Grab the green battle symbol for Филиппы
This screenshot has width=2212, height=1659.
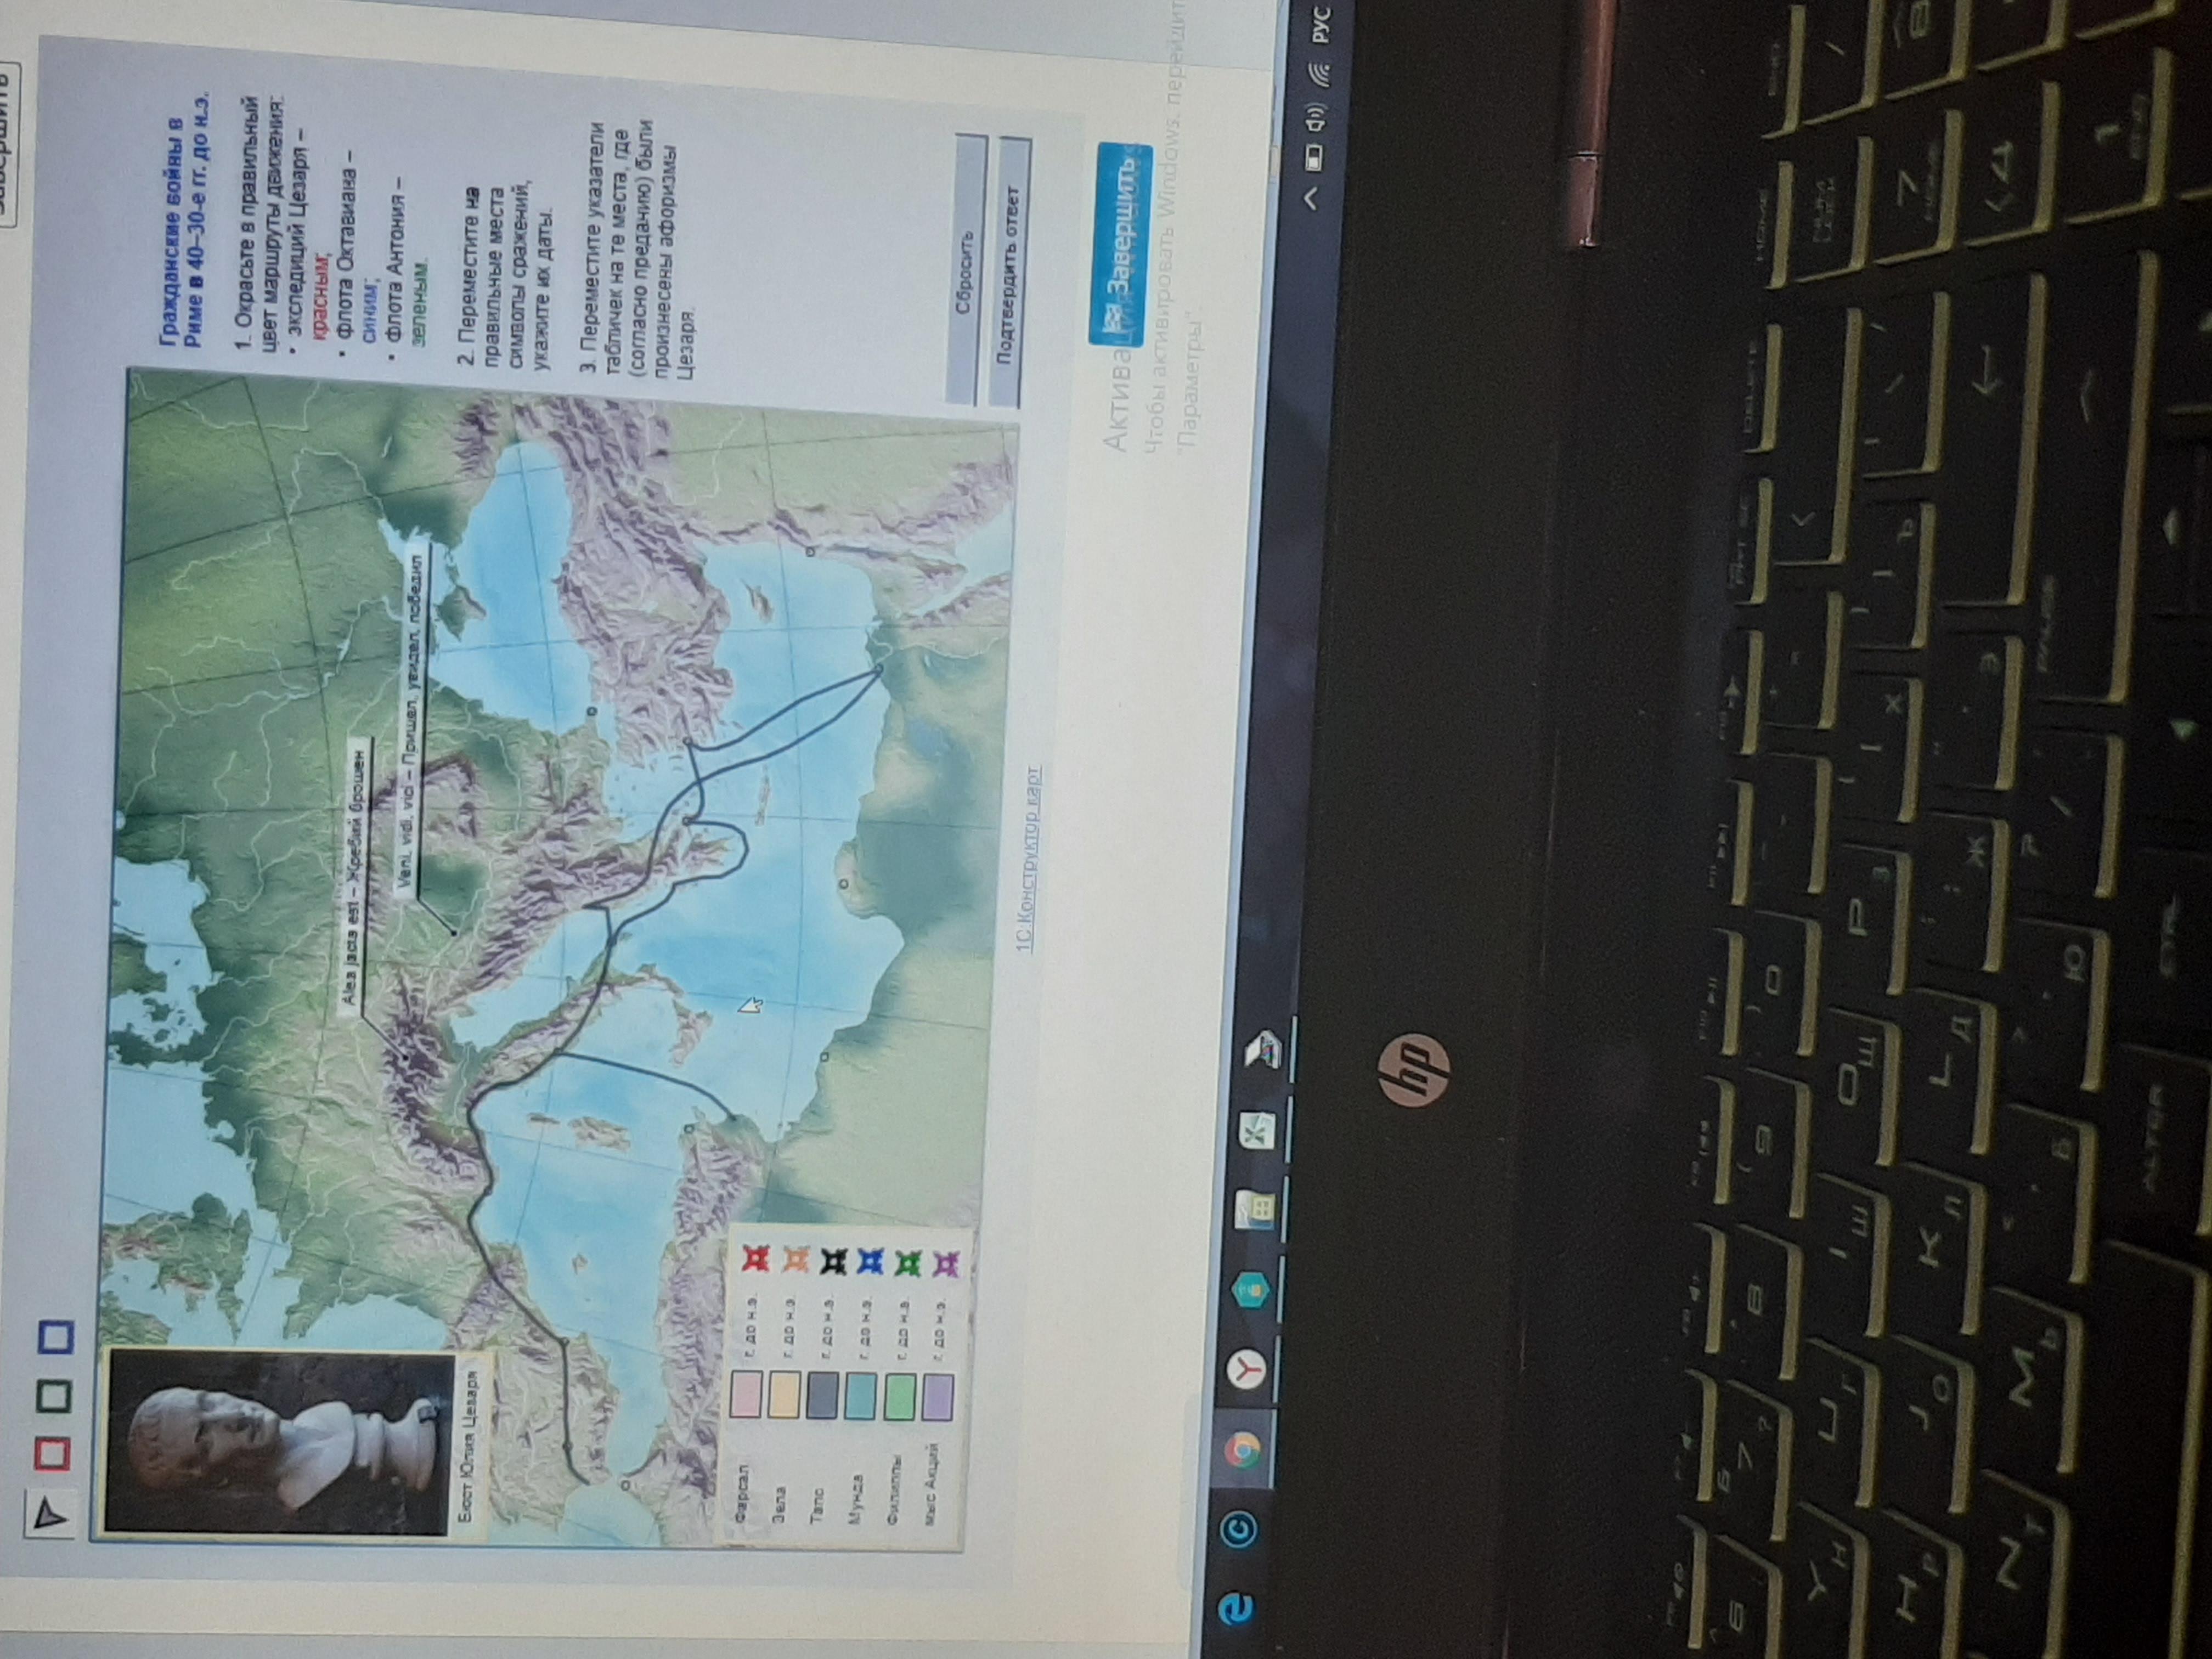point(908,1263)
